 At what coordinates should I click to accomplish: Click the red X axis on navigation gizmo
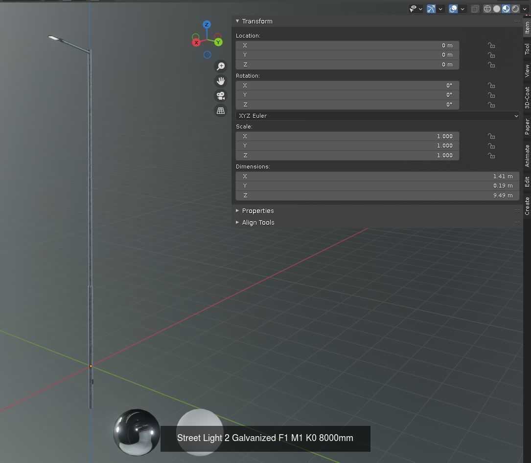tap(196, 42)
